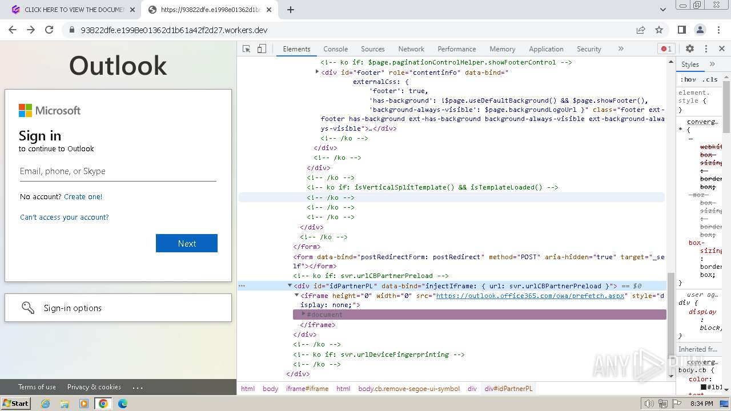
Task: Show more sidebar panes next to Styles
Action: [x=712, y=64]
